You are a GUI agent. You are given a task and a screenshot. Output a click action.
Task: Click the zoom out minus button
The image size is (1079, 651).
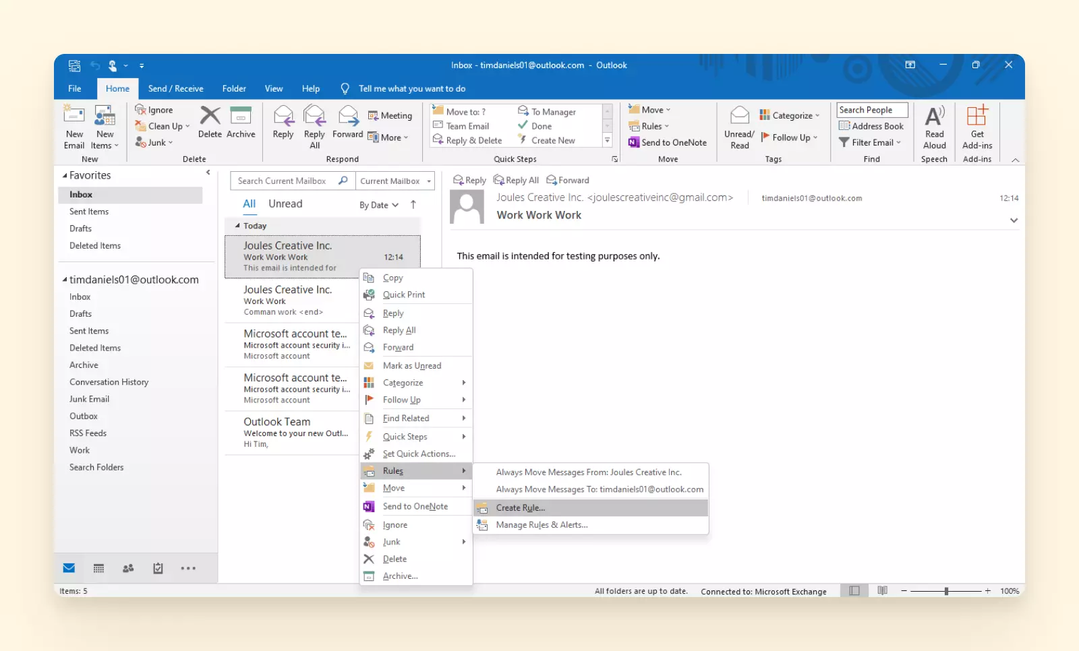[x=904, y=591]
